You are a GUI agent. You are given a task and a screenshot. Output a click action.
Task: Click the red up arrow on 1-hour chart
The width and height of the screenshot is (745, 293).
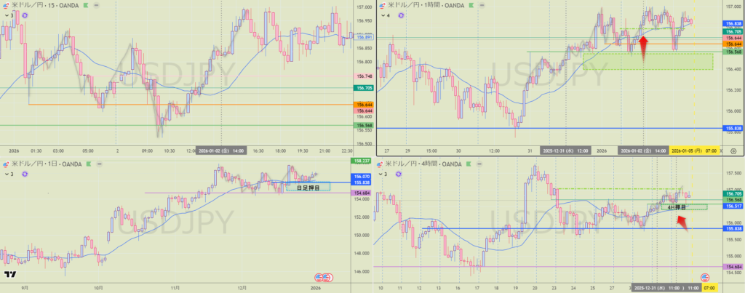click(643, 47)
